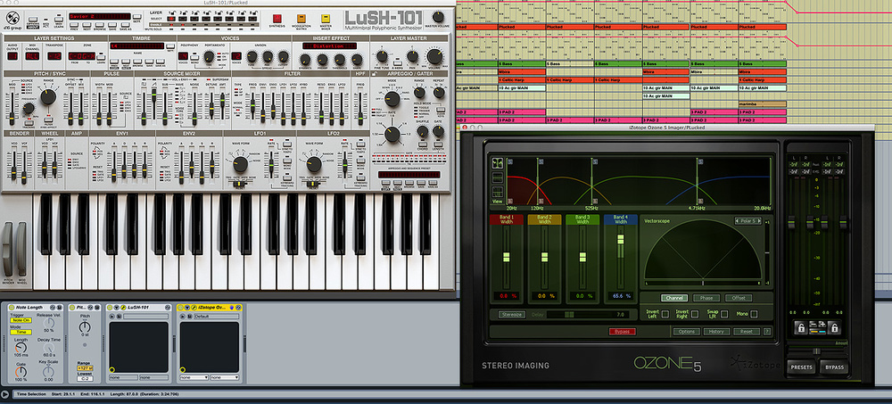Open Ozone History

coord(716,331)
